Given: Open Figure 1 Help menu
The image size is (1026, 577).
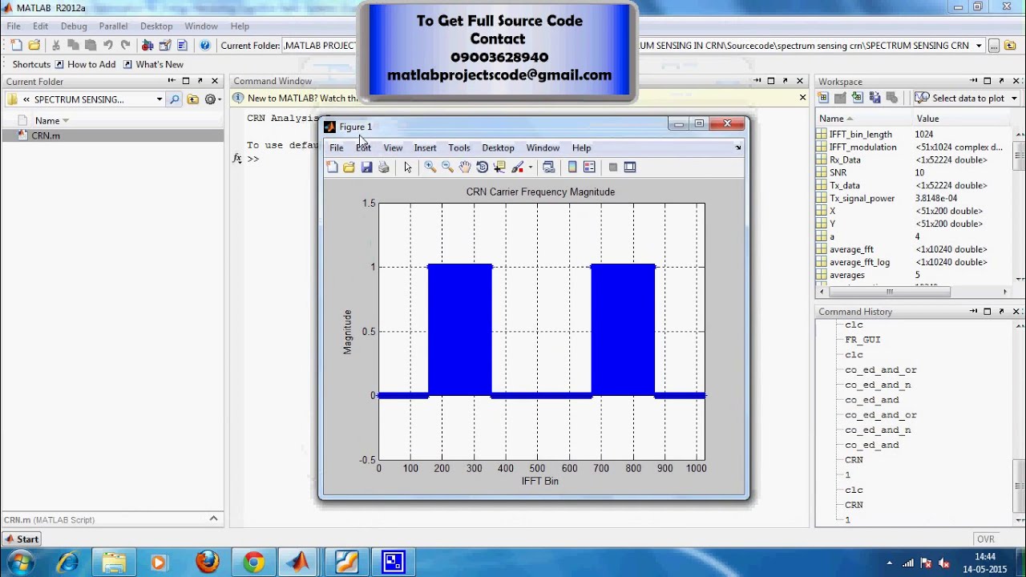Looking at the screenshot, I should click(x=581, y=147).
